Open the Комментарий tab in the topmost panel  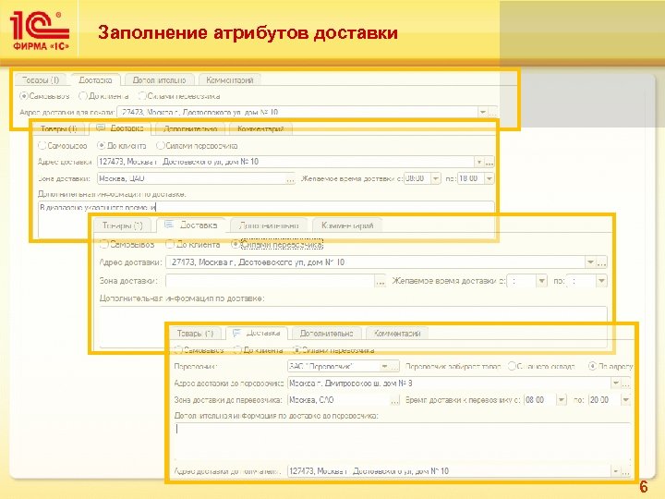click(229, 79)
